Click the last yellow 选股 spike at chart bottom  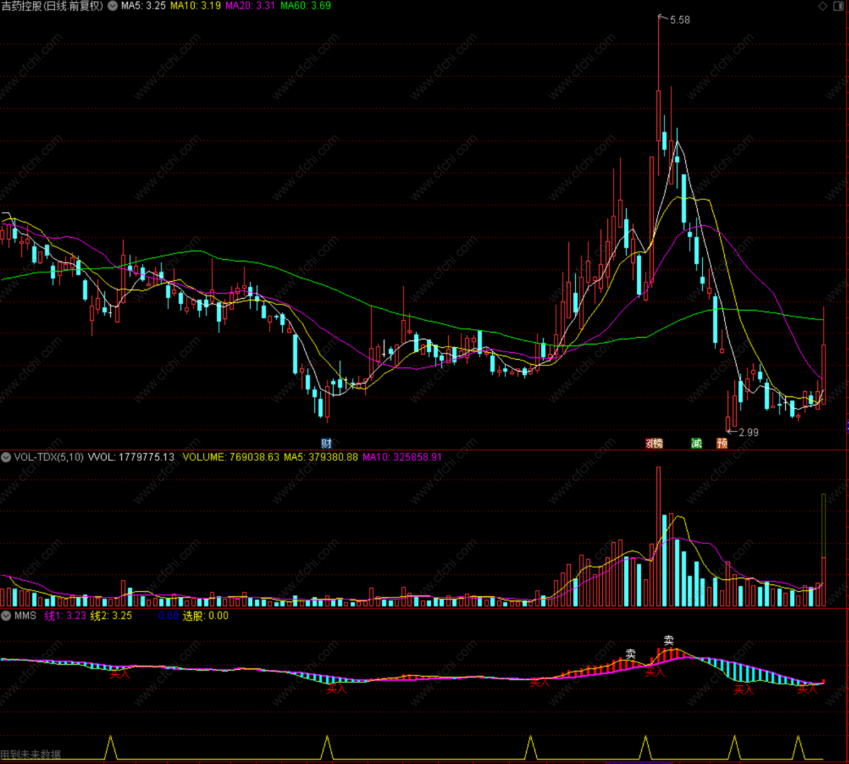[798, 747]
